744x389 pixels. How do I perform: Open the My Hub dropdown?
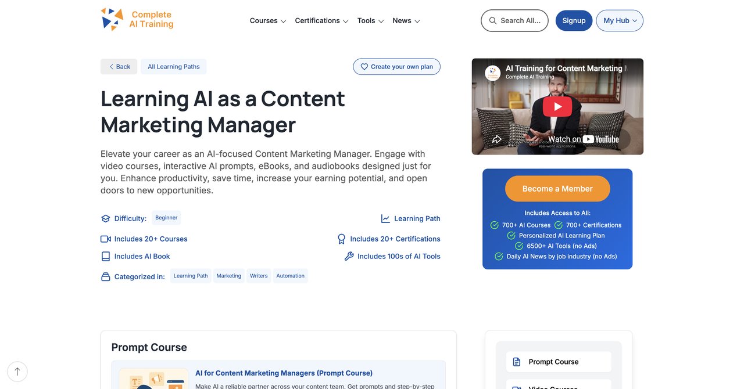tap(620, 20)
